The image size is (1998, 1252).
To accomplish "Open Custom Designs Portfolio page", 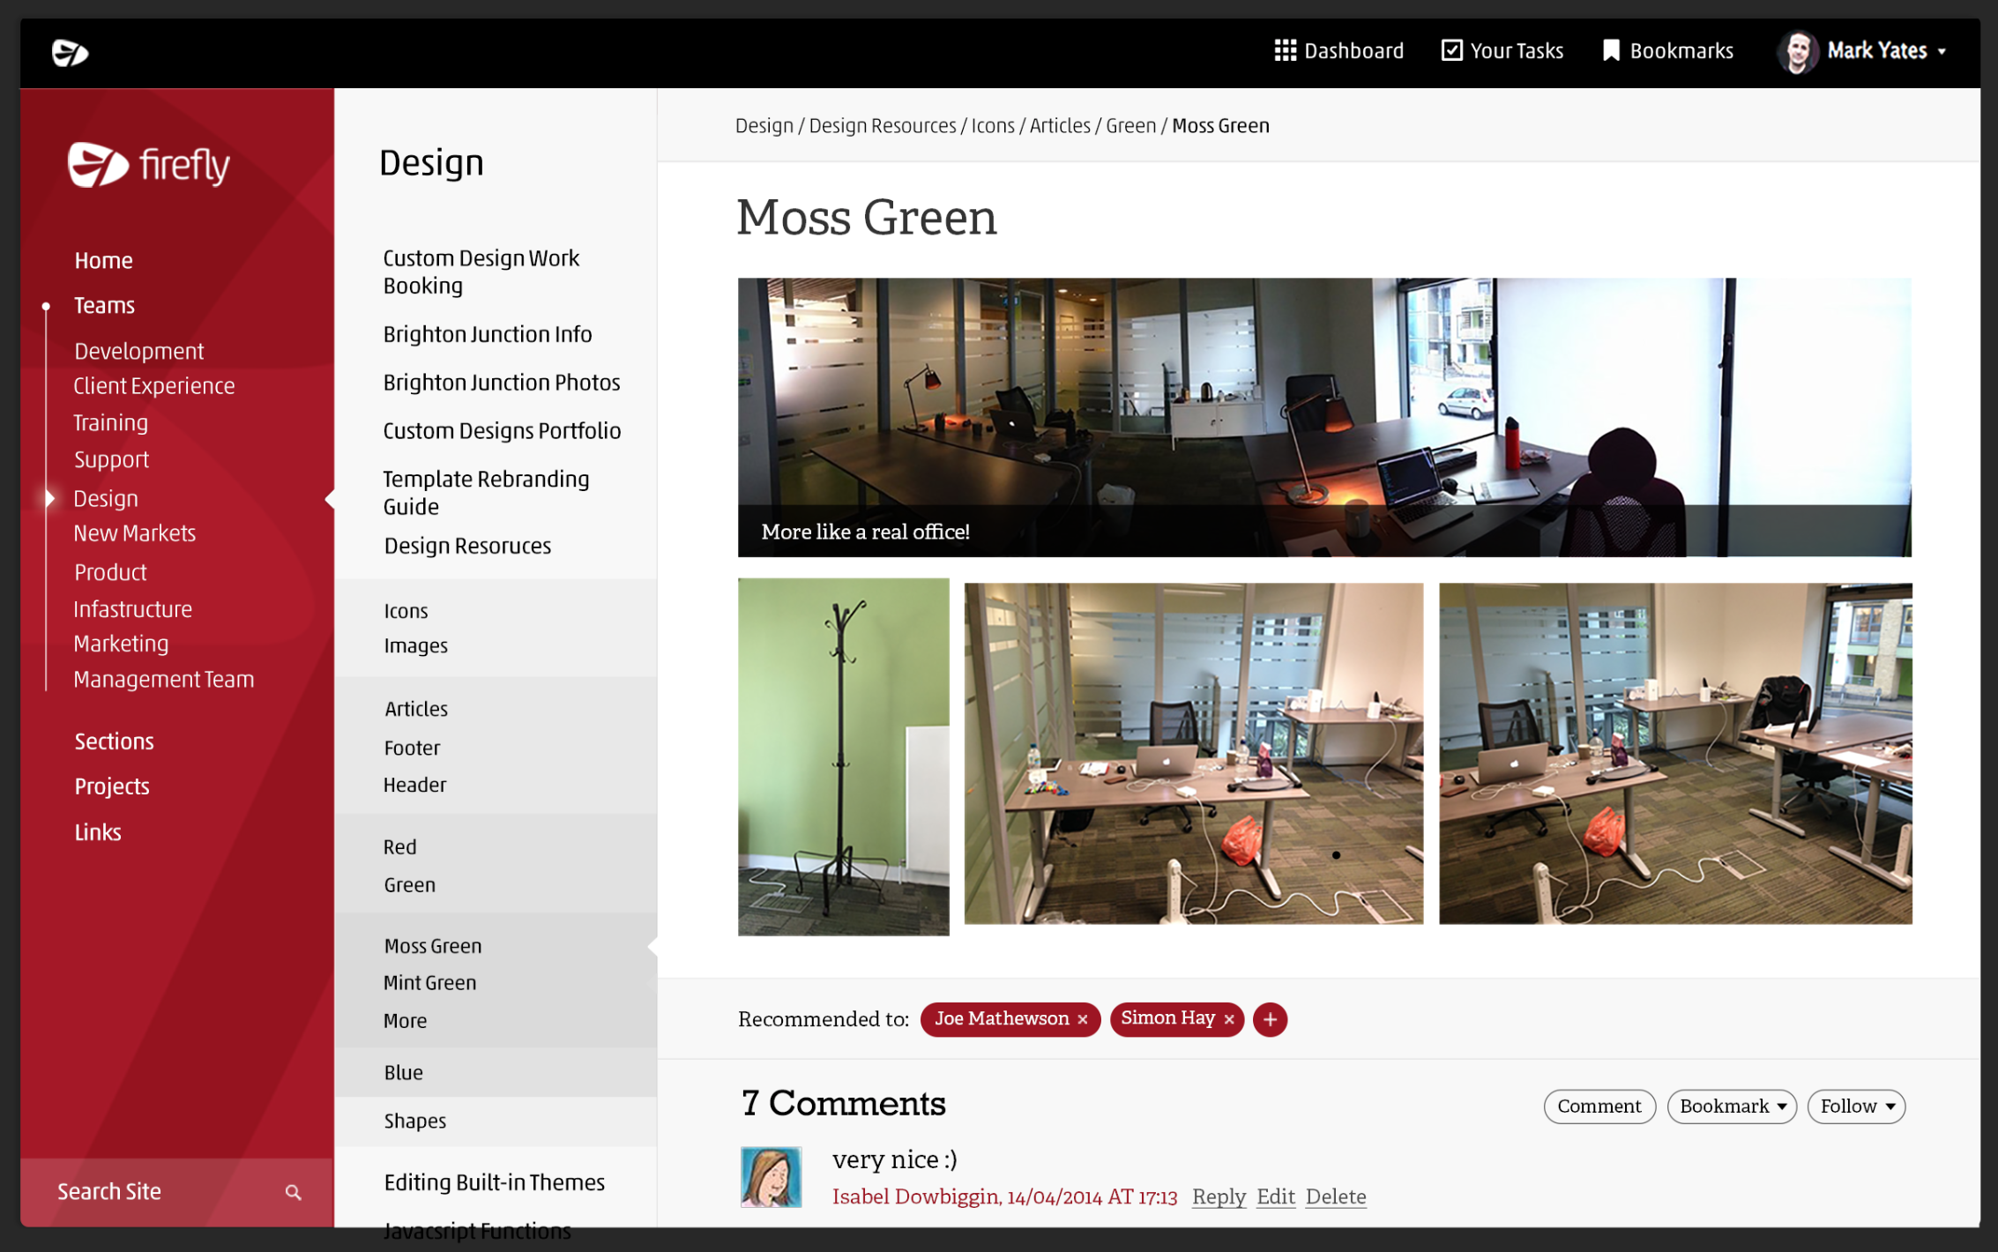I will 502,430.
